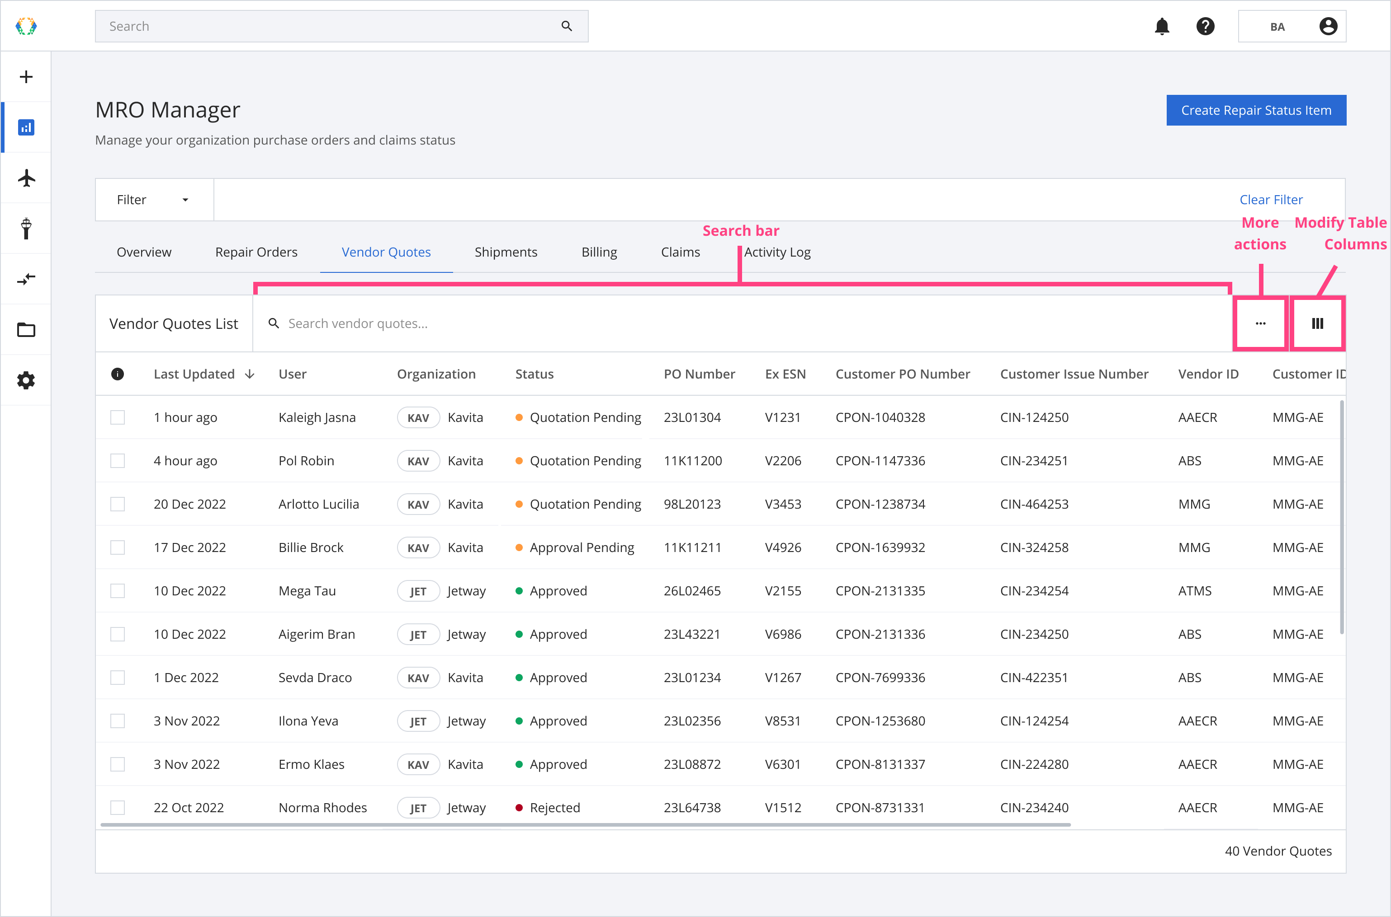Select checkbox for Pol Robin row
The height and width of the screenshot is (917, 1391).
tap(118, 461)
